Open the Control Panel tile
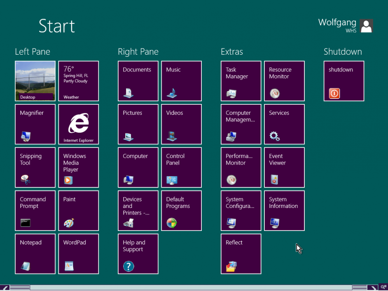The width and height of the screenshot is (388, 291). tap(181, 167)
